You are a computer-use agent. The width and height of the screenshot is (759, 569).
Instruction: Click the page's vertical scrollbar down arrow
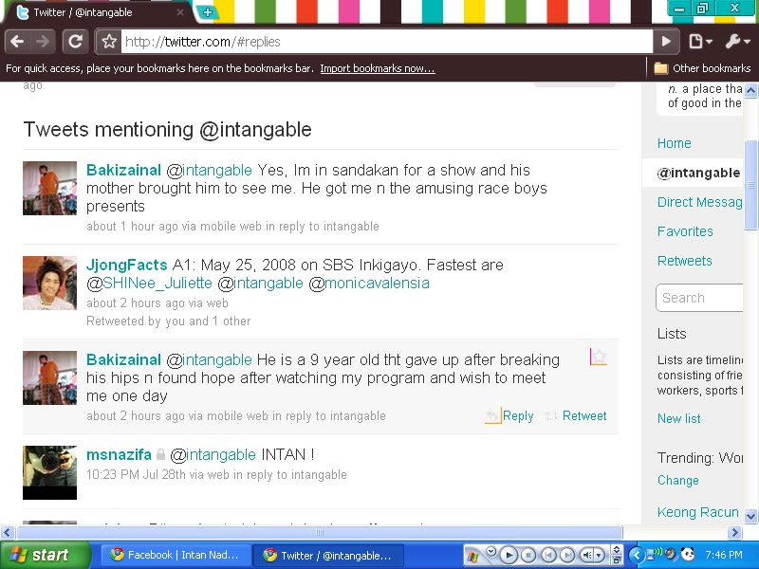pos(750,516)
